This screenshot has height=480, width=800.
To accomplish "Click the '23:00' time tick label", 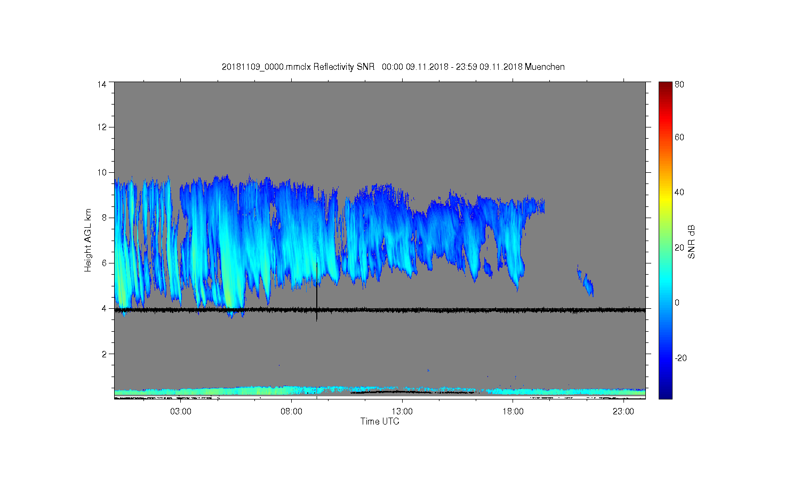I will click(623, 412).
